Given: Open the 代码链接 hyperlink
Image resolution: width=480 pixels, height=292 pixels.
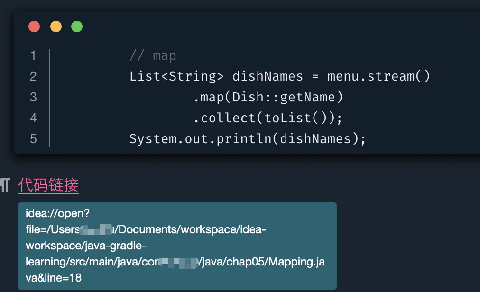Looking at the screenshot, I should (48, 185).
